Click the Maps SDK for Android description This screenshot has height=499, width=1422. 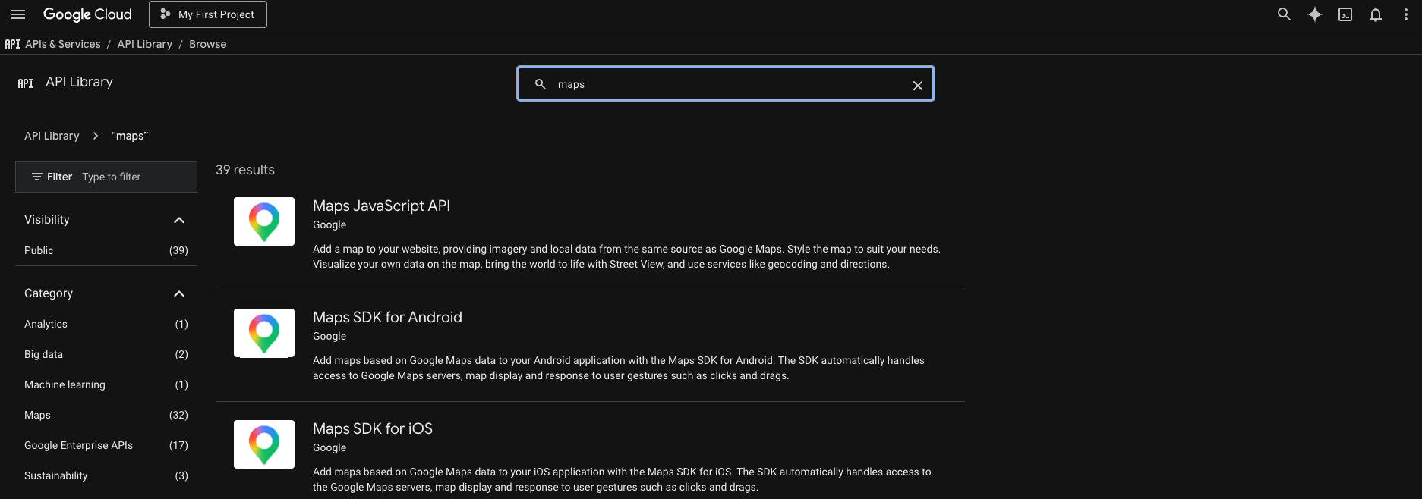click(x=619, y=368)
